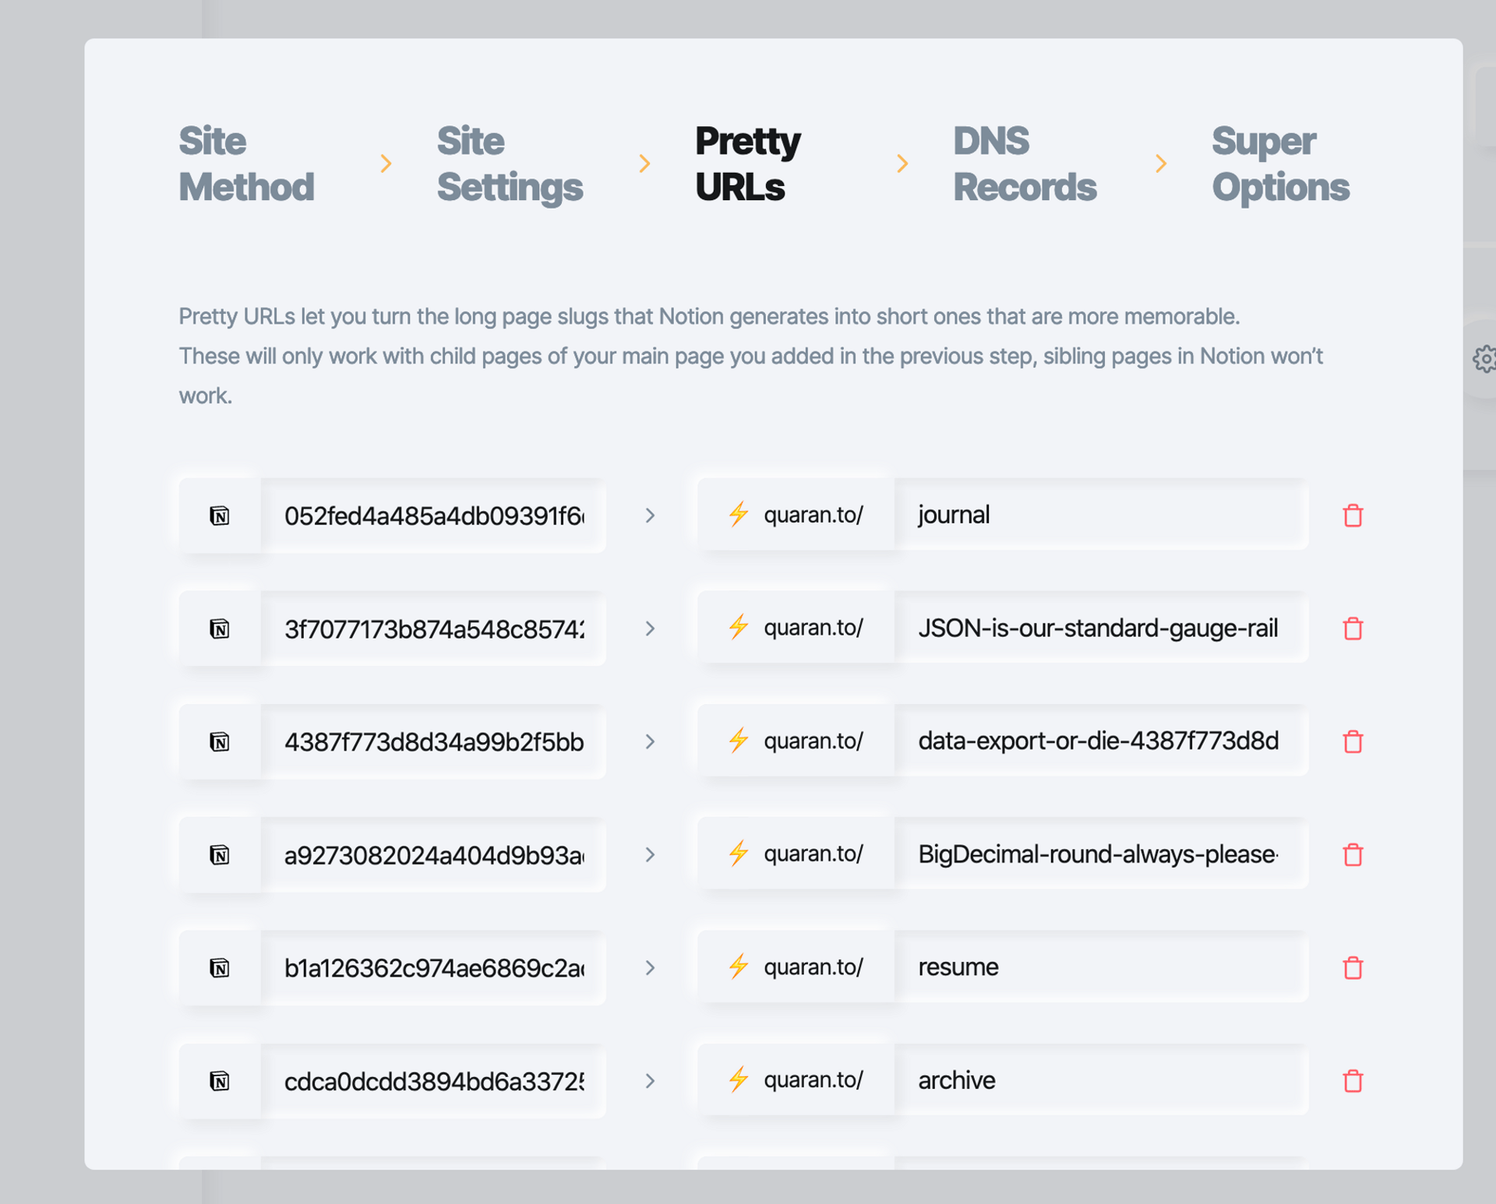Delete the BigDecimal-round-always-please row

pyautogui.click(x=1353, y=854)
